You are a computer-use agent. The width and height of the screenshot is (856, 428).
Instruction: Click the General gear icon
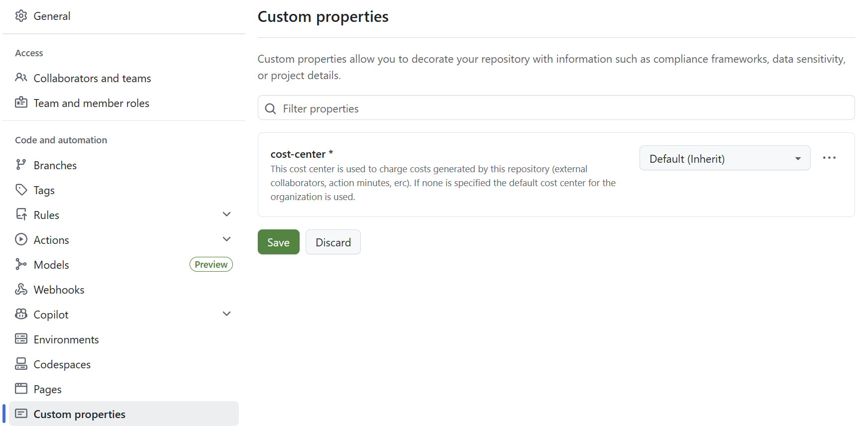pyautogui.click(x=21, y=16)
